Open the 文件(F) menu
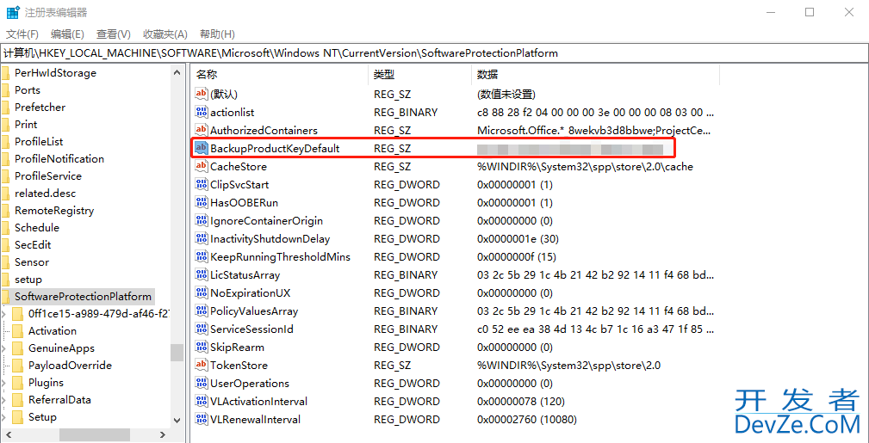Viewport: 869px width, 443px height. tap(22, 34)
